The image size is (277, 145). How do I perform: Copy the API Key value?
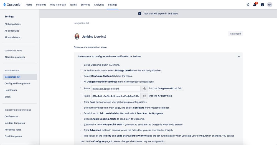pos(144,96)
